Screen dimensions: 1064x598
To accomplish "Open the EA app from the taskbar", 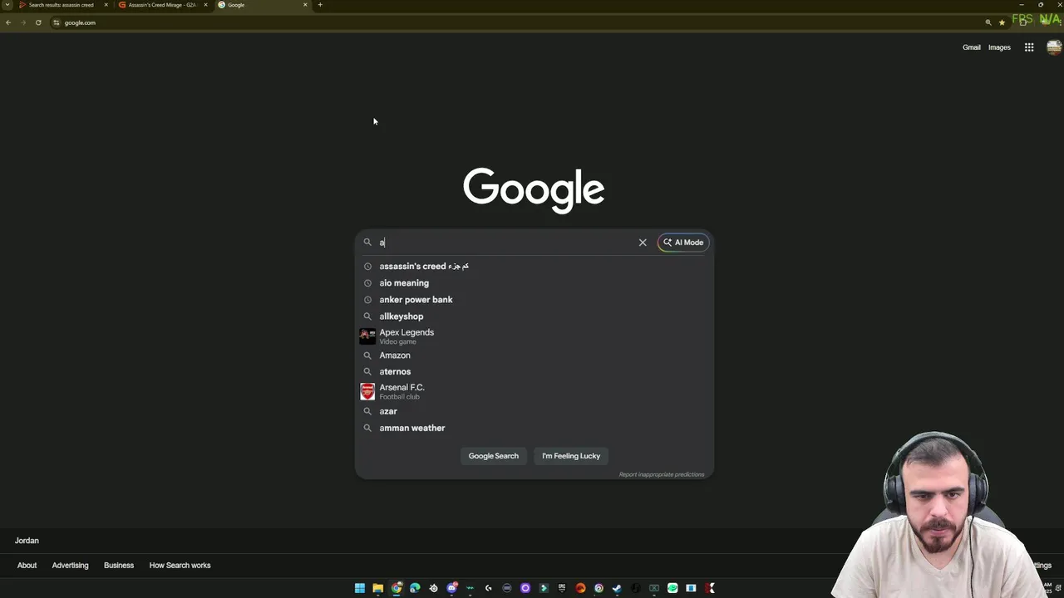I will [580, 588].
